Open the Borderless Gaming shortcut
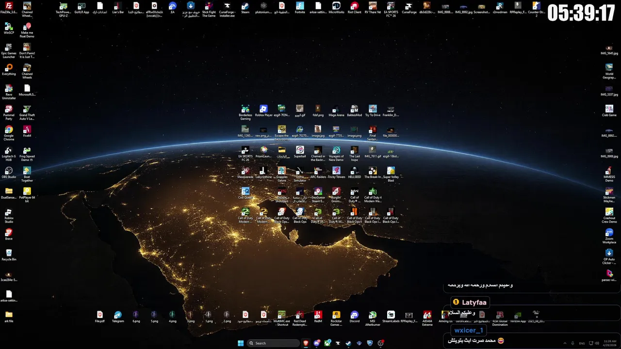This screenshot has width=621, height=349. (245, 112)
